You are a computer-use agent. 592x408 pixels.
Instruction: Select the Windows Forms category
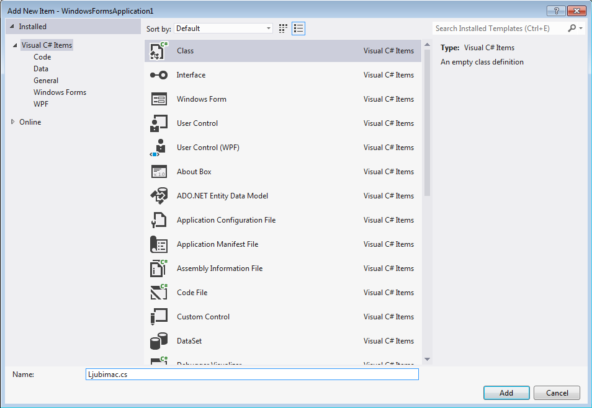pos(60,92)
